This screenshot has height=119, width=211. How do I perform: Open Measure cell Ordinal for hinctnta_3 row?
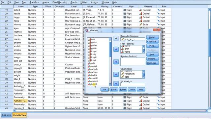(148, 108)
